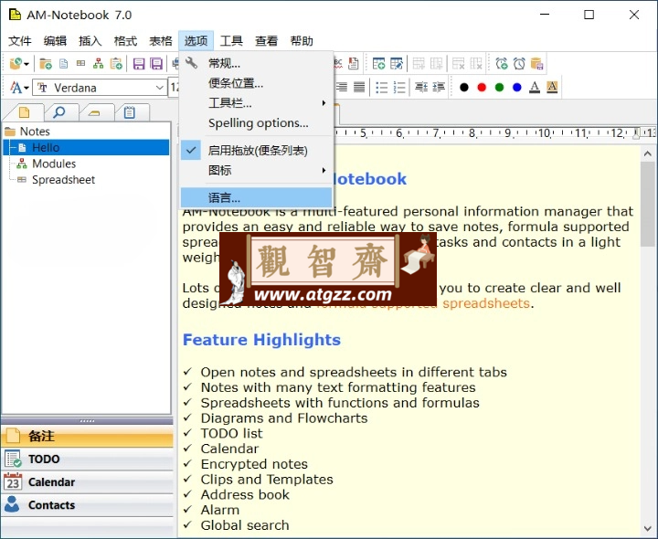Viewport: 658px width, 539px height.
Task: Add a new spreadsheet via toolbar icon
Action: (81, 63)
